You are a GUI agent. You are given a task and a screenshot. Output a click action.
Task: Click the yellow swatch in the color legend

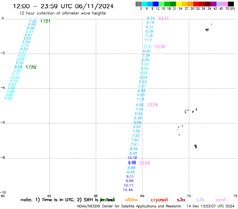click(x=179, y=4)
